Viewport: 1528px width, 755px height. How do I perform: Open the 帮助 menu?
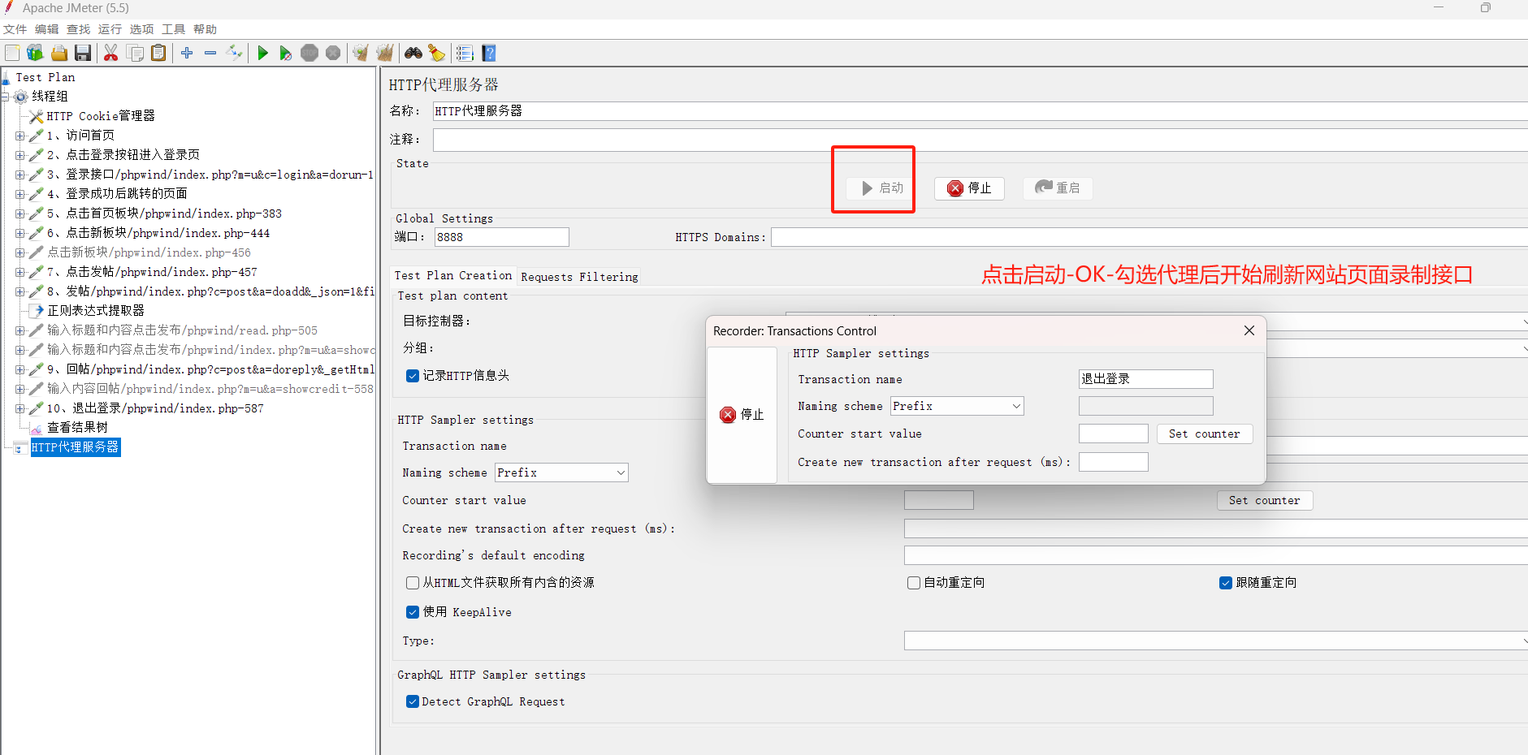206,29
